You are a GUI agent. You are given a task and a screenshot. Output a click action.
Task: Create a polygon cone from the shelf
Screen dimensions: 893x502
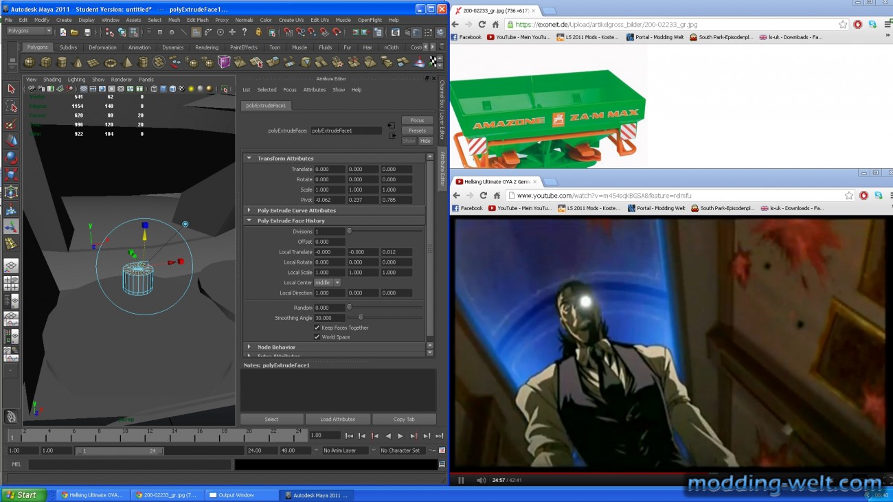coord(78,62)
